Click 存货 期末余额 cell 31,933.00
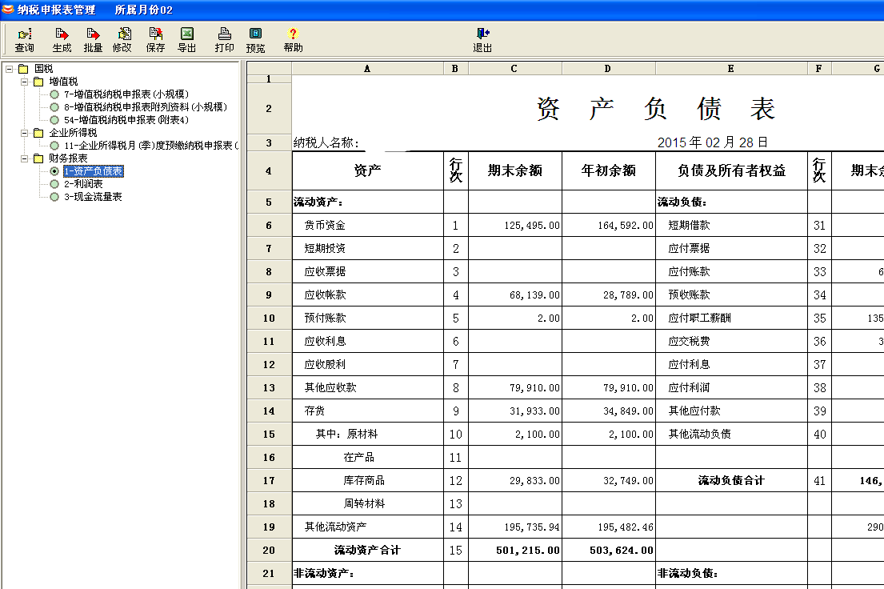 tap(514, 411)
